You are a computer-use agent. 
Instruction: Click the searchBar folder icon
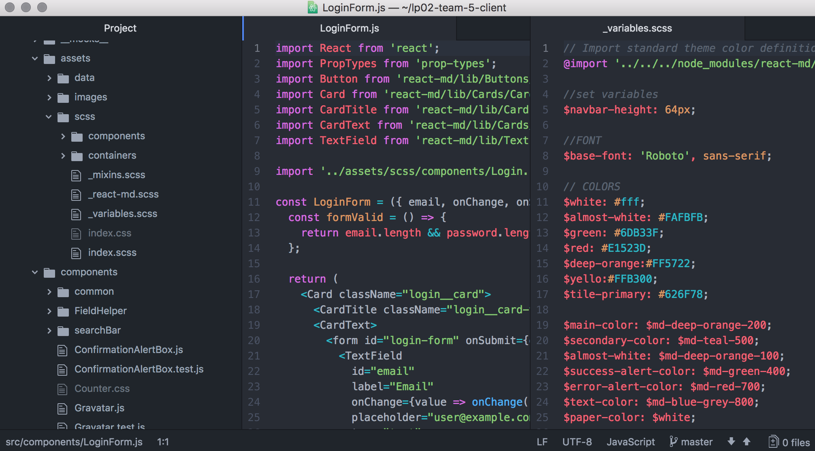pyautogui.click(x=63, y=331)
